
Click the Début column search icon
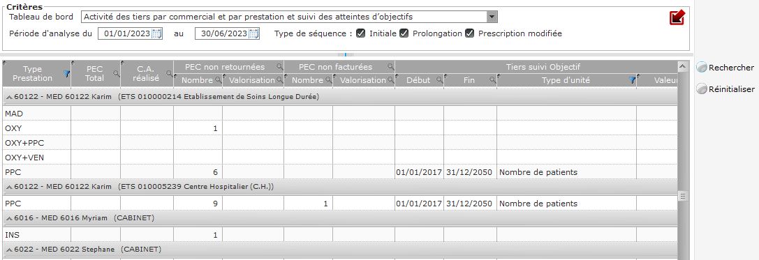(439, 80)
